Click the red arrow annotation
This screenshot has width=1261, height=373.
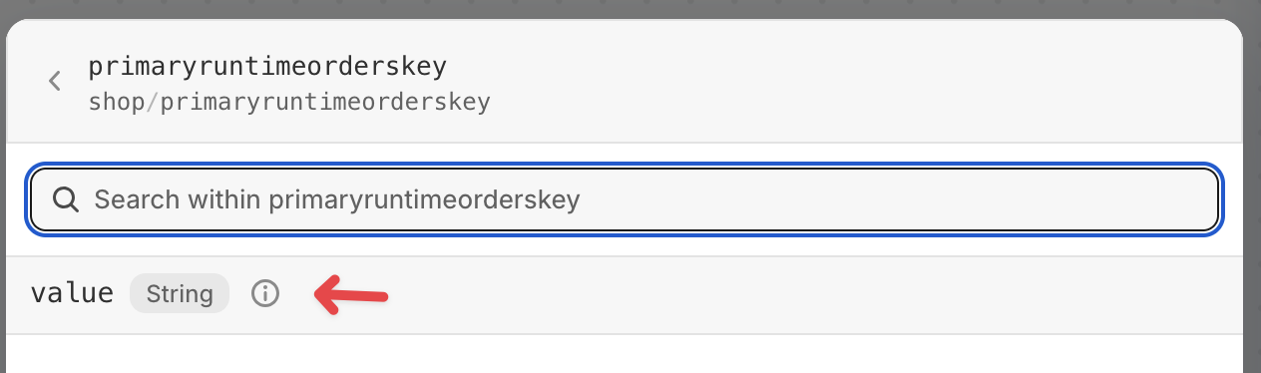[x=351, y=295]
